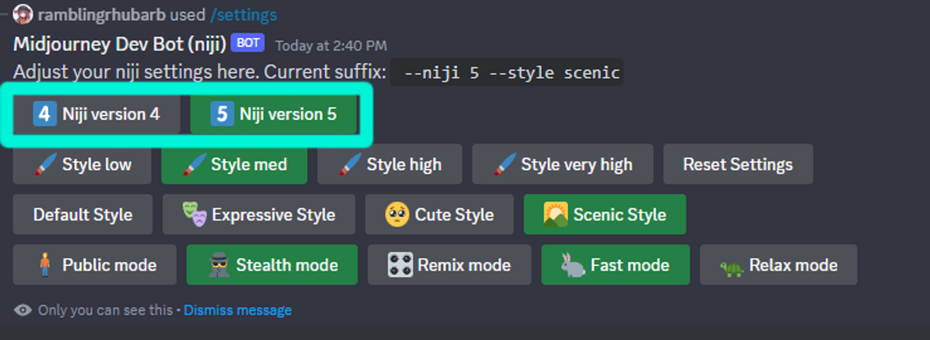This screenshot has height=340, width=930.
Task: Switch to Style high setting
Action: click(390, 164)
